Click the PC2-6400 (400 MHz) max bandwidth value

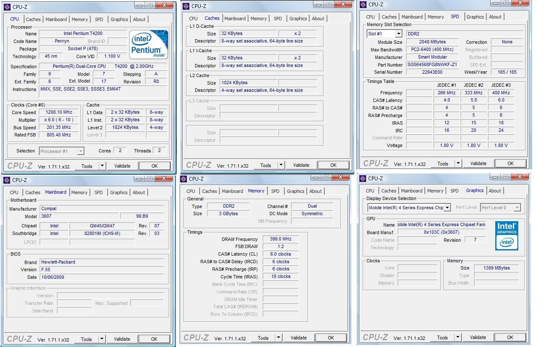click(x=432, y=50)
